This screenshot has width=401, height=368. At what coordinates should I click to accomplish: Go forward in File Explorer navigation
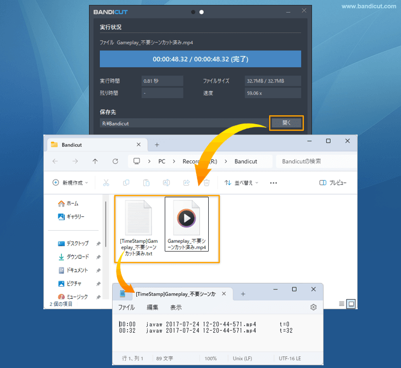click(75, 161)
